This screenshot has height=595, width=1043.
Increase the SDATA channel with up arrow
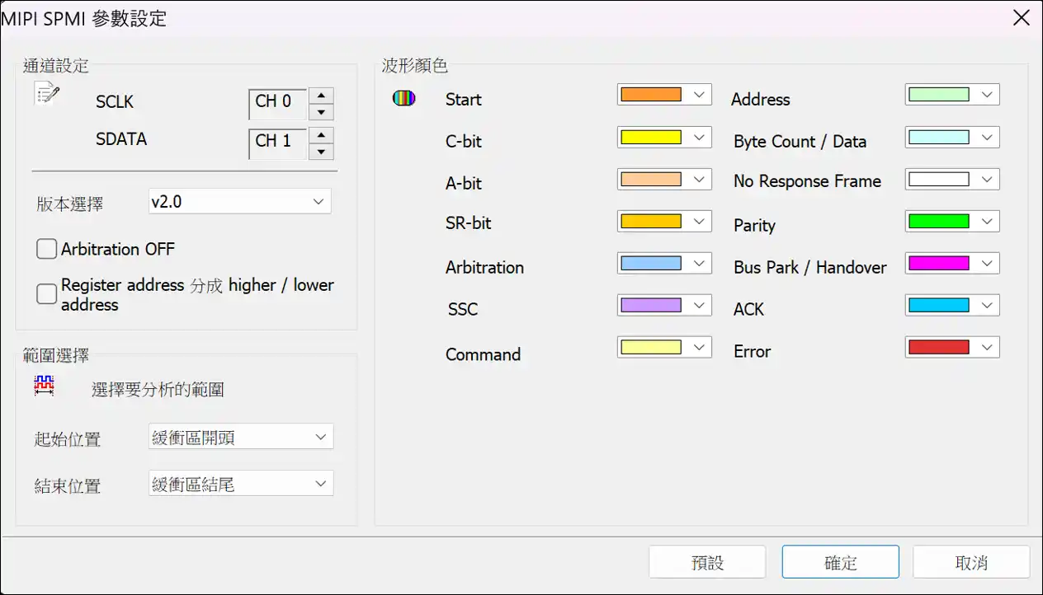(x=321, y=135)
